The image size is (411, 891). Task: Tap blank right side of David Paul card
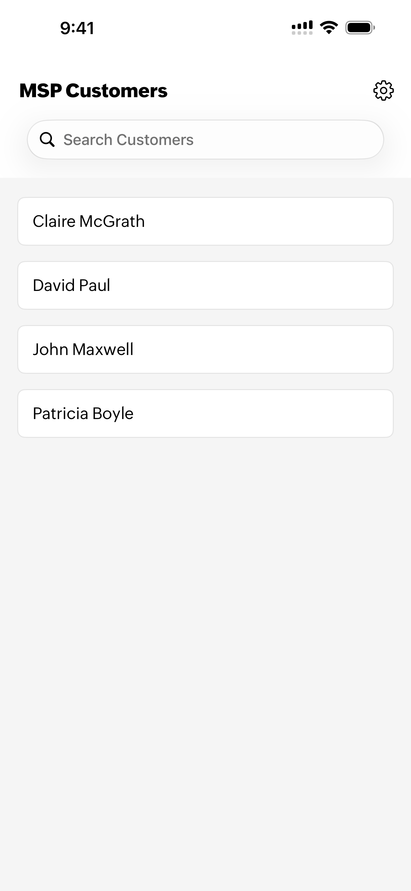[x=311, y=285]
